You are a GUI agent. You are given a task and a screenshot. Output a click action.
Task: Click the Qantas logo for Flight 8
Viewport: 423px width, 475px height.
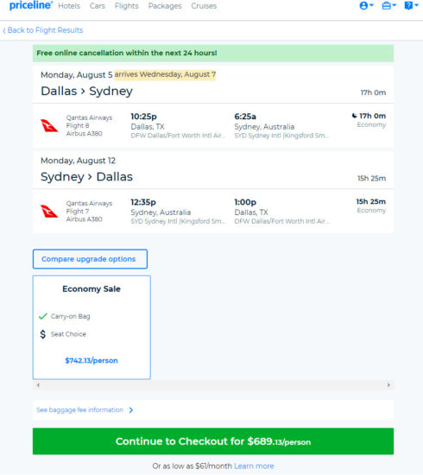pyautogui.click(x=49, y=125)
